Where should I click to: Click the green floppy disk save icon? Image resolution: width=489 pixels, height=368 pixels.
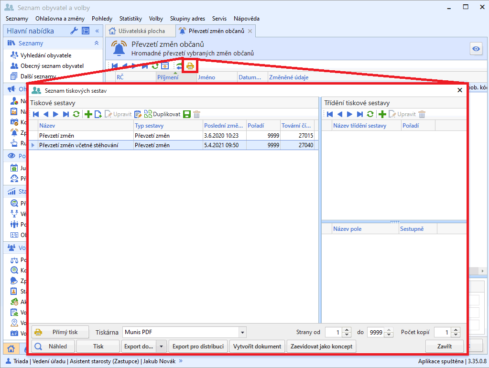click(187, 114)
